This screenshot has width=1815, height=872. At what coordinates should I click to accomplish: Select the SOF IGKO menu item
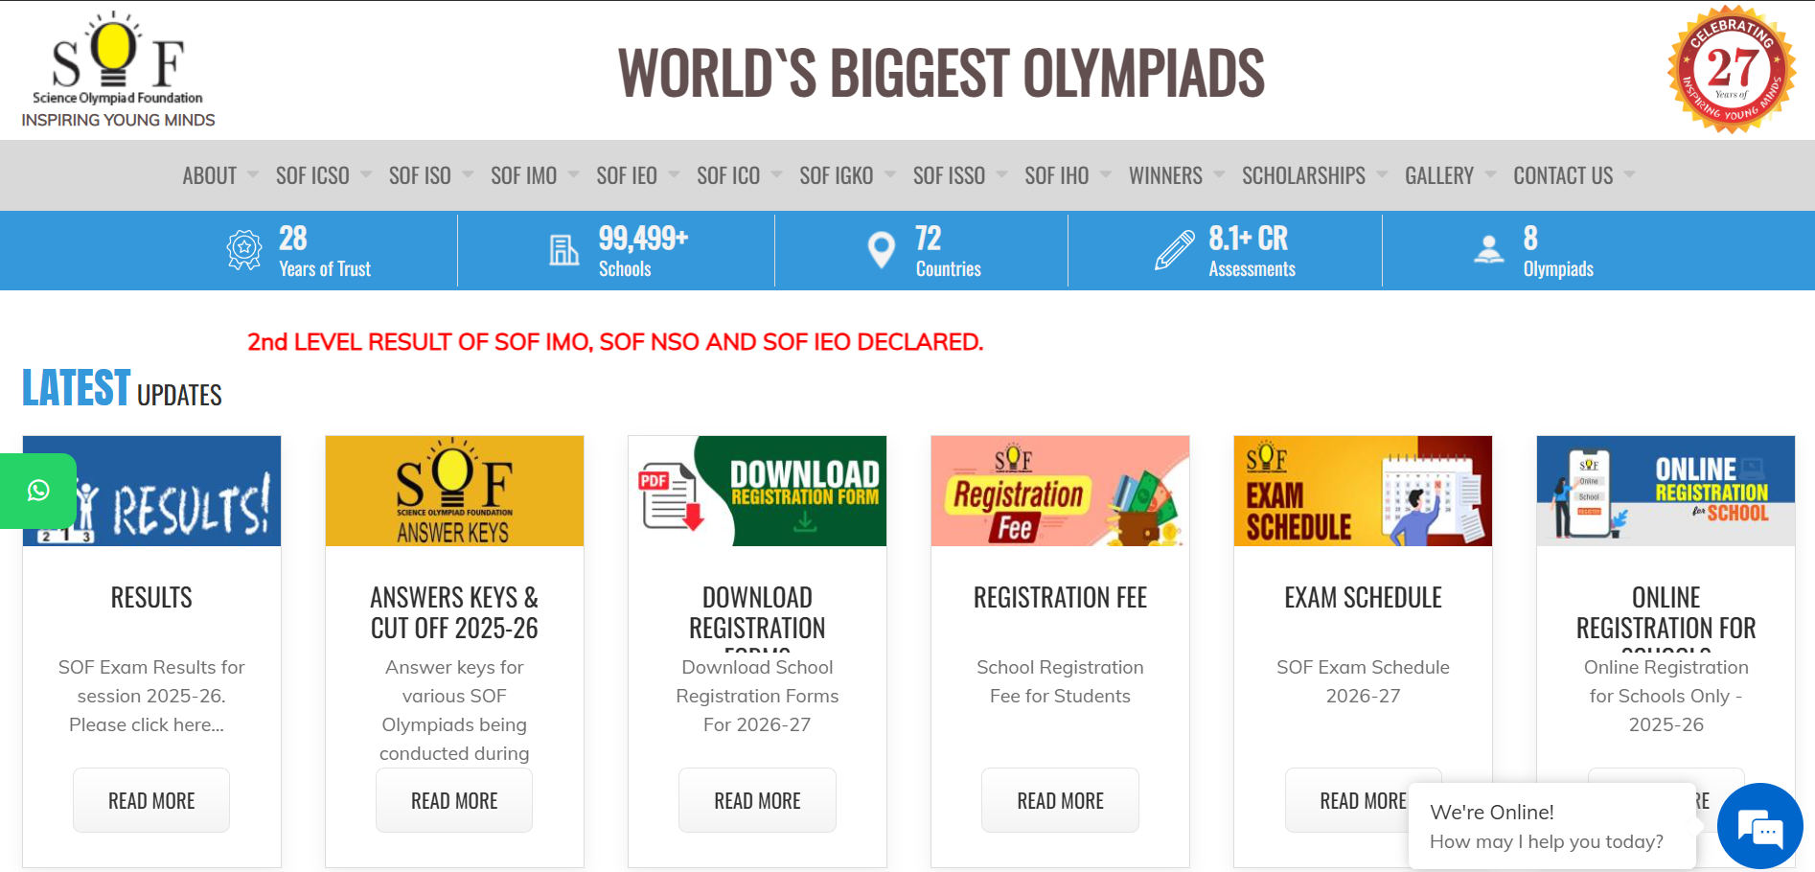point(836,176)
